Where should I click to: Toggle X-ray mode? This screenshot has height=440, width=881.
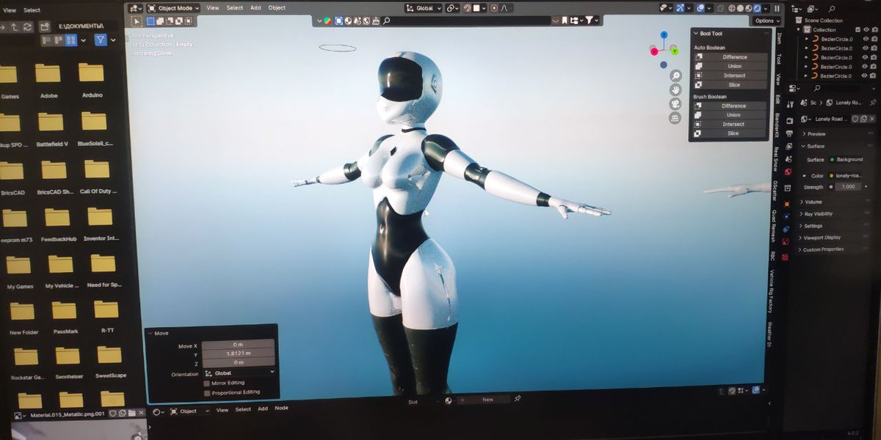point(720,8)
